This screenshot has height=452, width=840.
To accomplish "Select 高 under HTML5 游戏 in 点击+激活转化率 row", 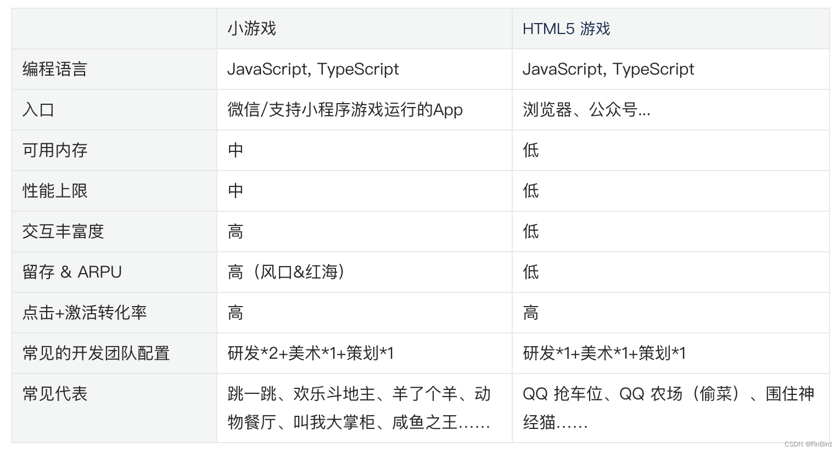I will click(531, 313).
